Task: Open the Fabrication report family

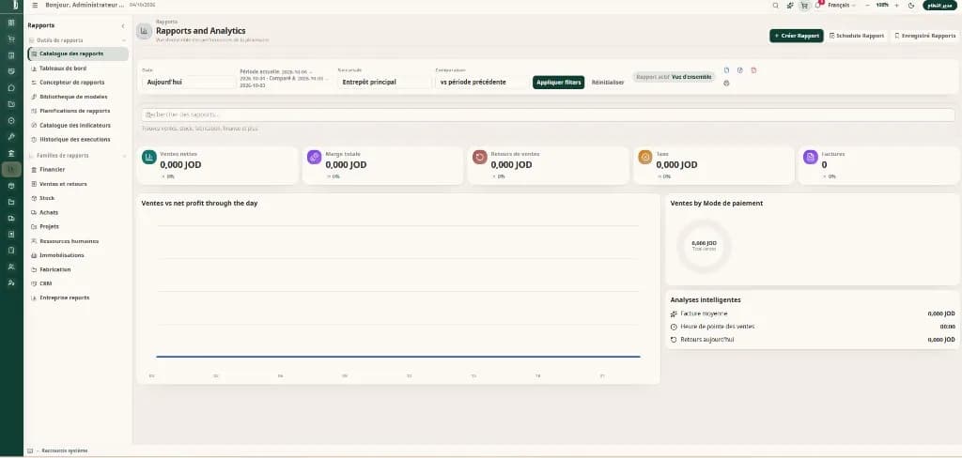Action: coord(78,269)
